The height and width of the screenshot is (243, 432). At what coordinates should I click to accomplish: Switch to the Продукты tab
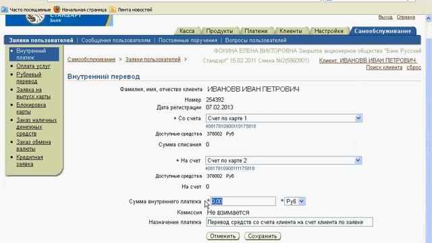pyautogui.click(x=219, y=31)
